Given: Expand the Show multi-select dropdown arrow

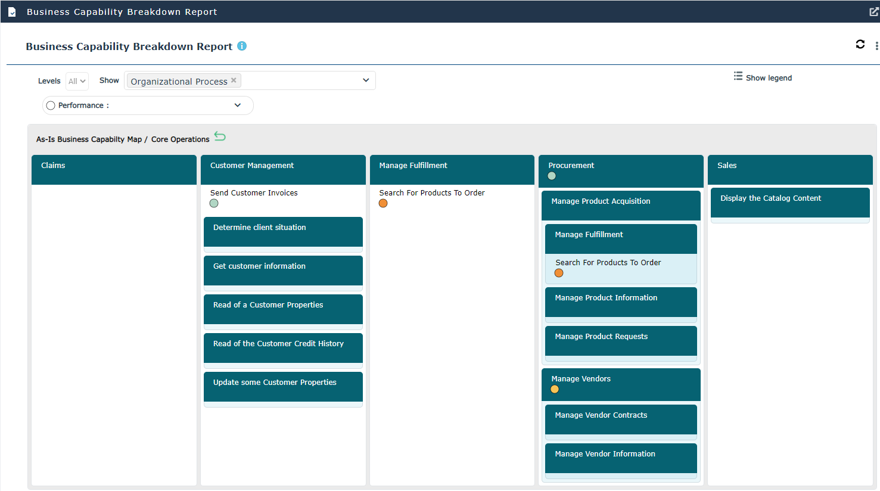Looking at the screenshot, I should [366, 80].
